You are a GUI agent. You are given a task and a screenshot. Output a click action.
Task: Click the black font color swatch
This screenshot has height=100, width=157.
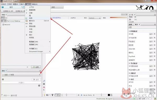click(x=109, y=95)
